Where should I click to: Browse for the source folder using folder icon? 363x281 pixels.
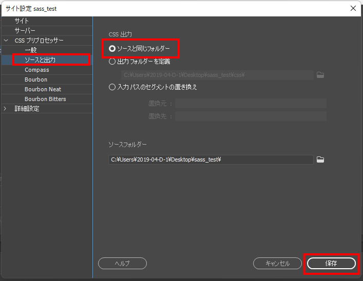coord(320,159)
